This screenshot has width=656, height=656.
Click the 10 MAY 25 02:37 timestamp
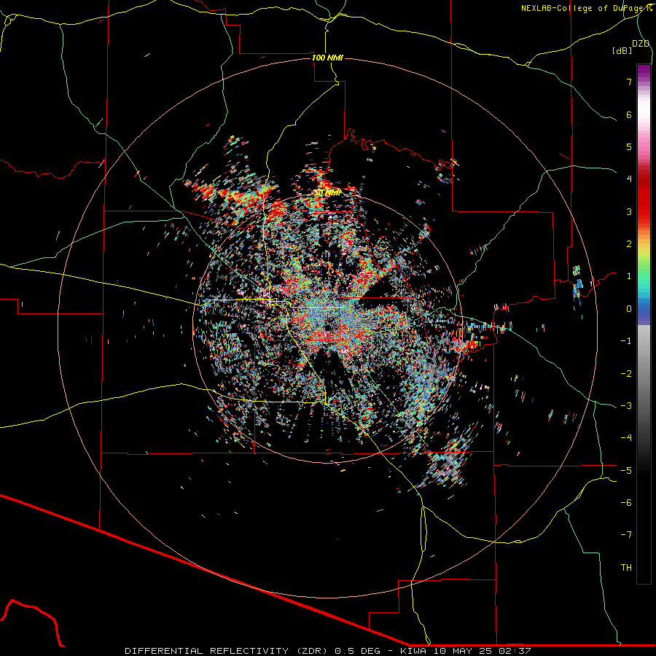[482, 651]
